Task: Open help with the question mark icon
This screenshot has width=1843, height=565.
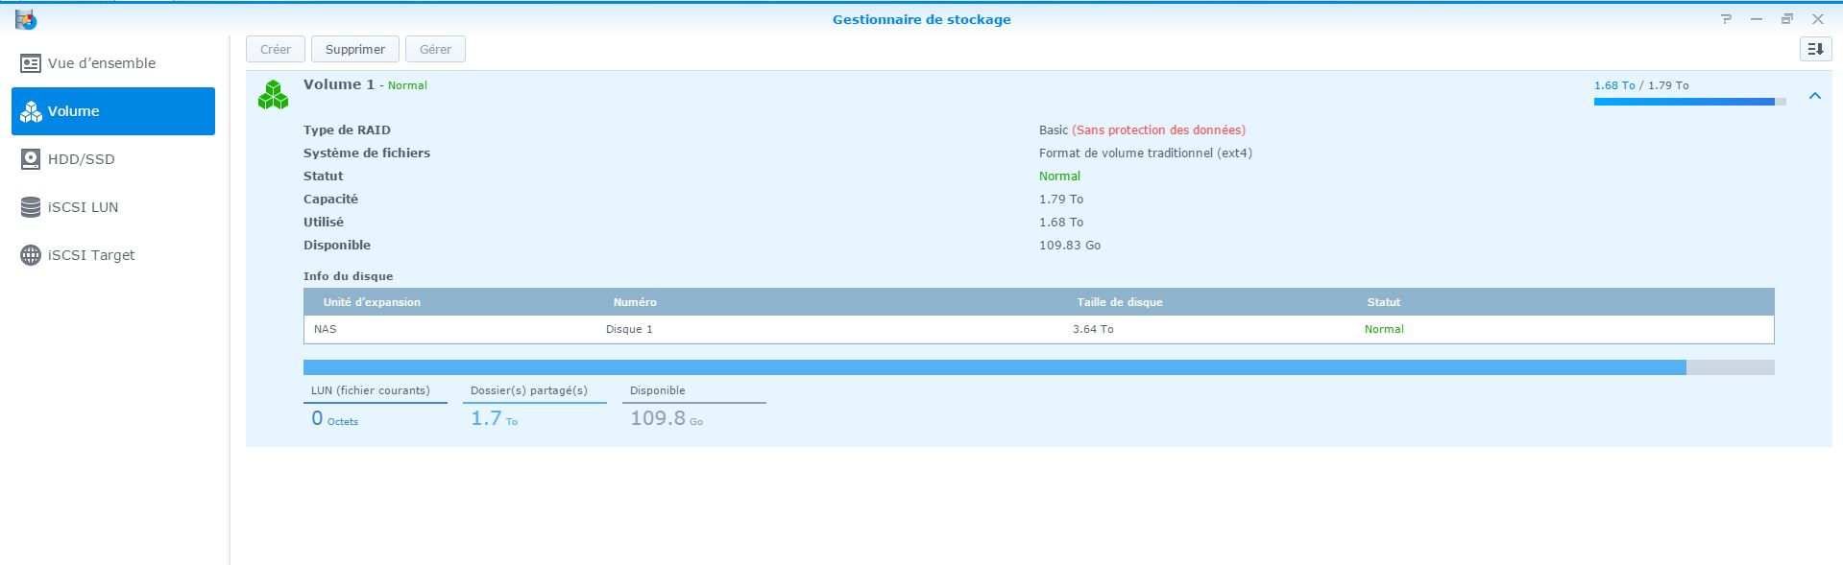Action: (x=1726, y=19)
